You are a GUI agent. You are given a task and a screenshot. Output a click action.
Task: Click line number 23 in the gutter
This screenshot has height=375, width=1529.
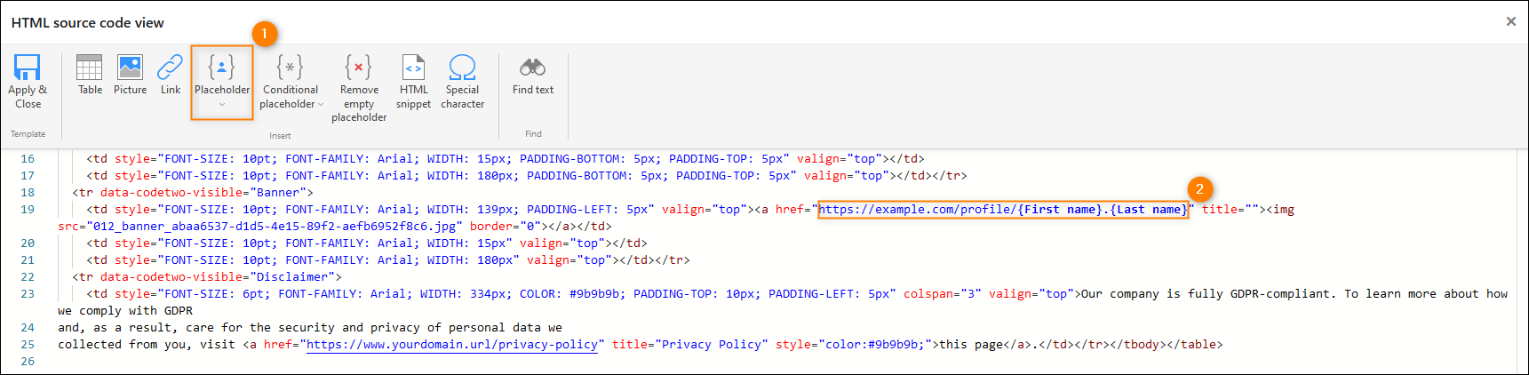coord(28,294)
